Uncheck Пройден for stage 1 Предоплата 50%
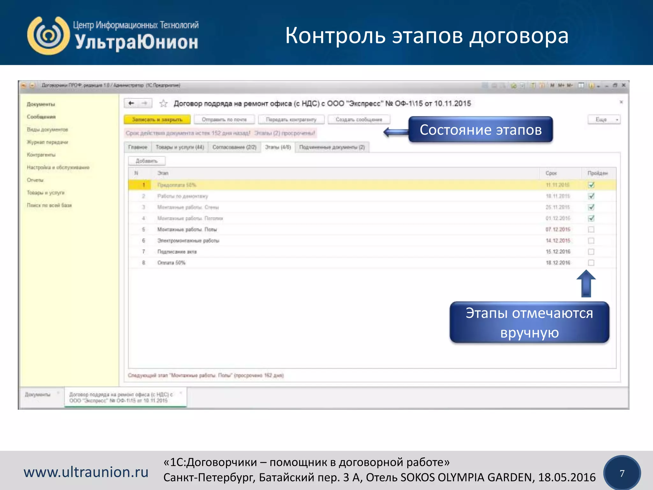653x490 pixels. tap(591, 185)
